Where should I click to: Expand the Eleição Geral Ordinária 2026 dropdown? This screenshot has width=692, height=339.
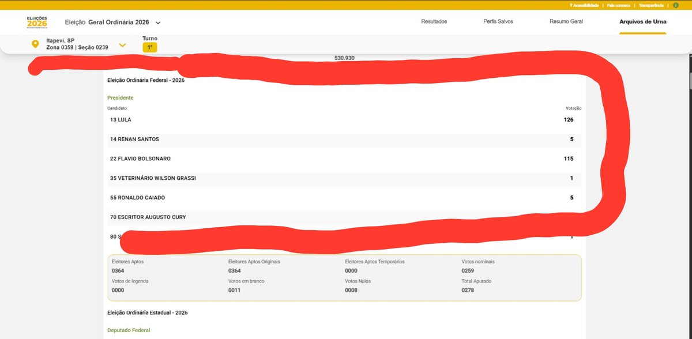[x=158, y=22]
